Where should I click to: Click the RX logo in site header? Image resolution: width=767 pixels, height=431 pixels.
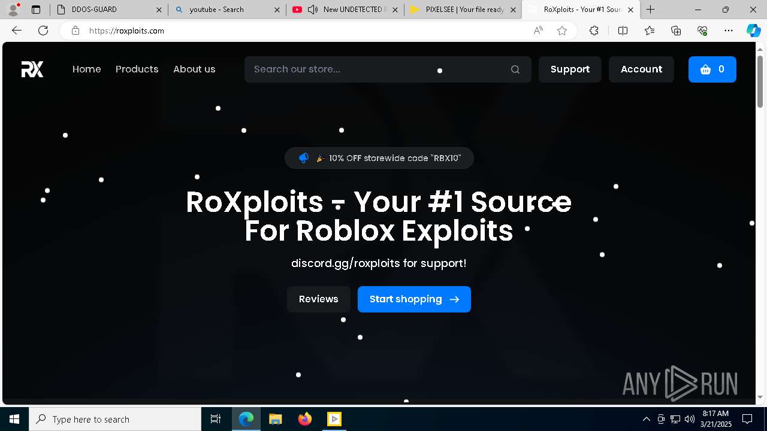click(32, 69)
